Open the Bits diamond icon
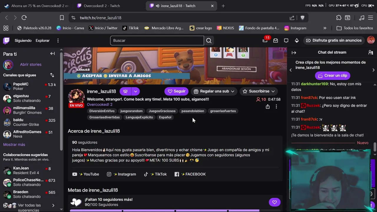 (297, 40)
